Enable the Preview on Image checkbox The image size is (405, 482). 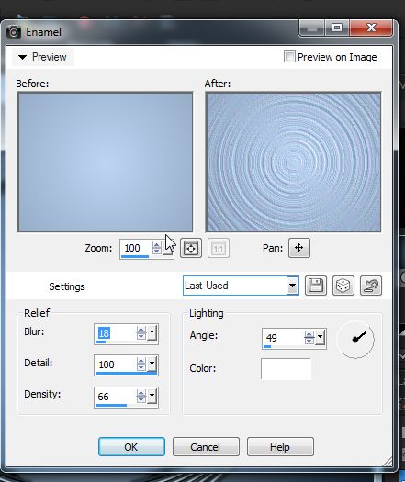coord(289,57)
